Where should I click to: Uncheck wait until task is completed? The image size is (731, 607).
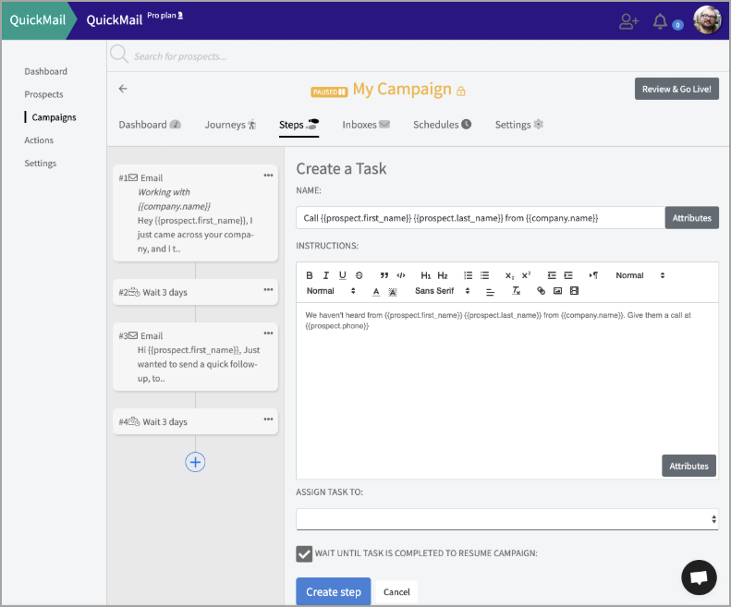tap(304, 553)
